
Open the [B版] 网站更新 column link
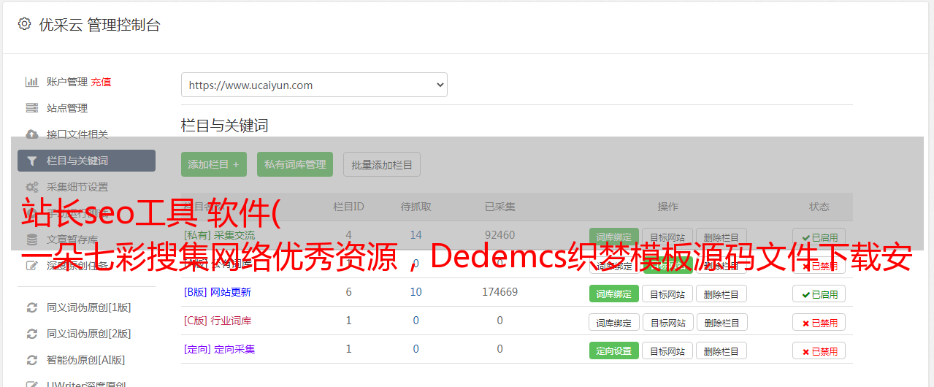coord(218,292)
